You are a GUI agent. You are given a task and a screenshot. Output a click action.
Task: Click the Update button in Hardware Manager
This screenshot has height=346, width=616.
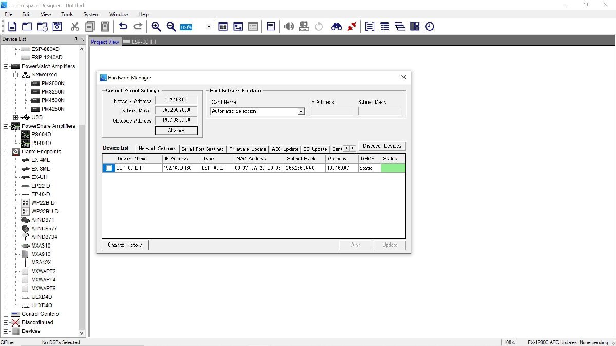point(390,245)
